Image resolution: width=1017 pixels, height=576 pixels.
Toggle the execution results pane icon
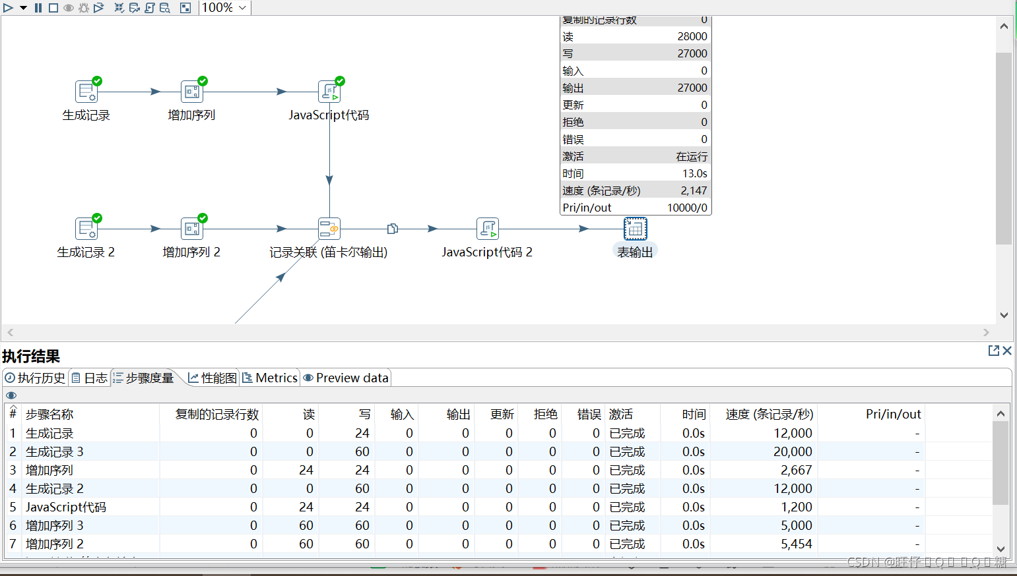tap(185, 8)
